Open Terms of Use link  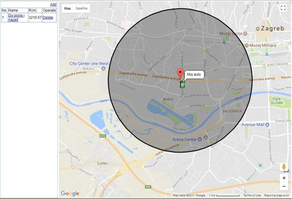point(252,195)
